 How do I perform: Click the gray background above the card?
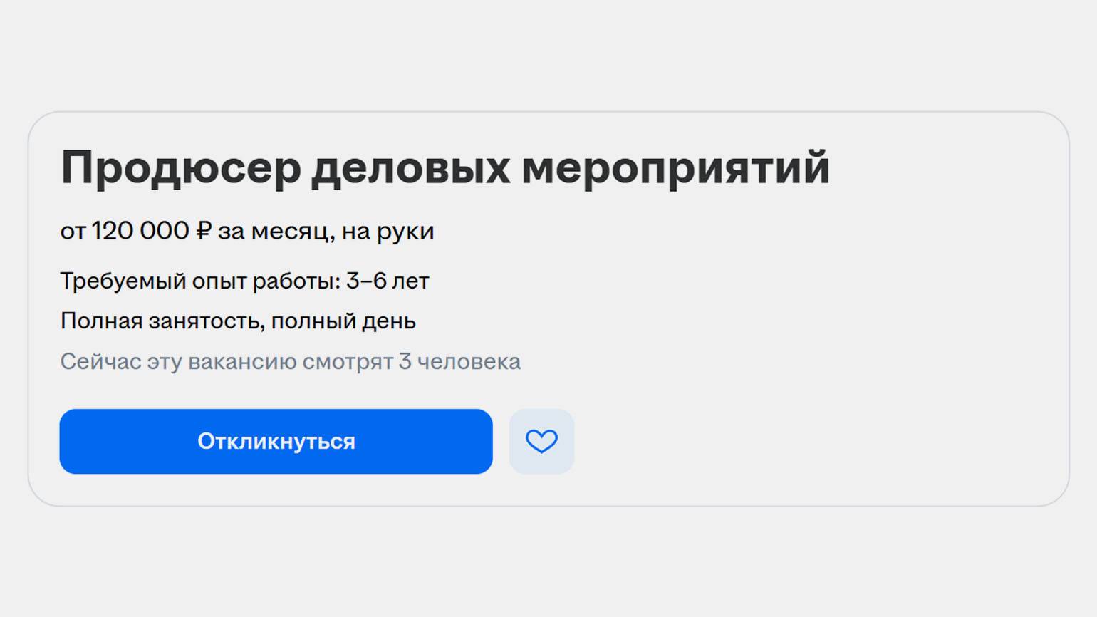tap(548, 53)
